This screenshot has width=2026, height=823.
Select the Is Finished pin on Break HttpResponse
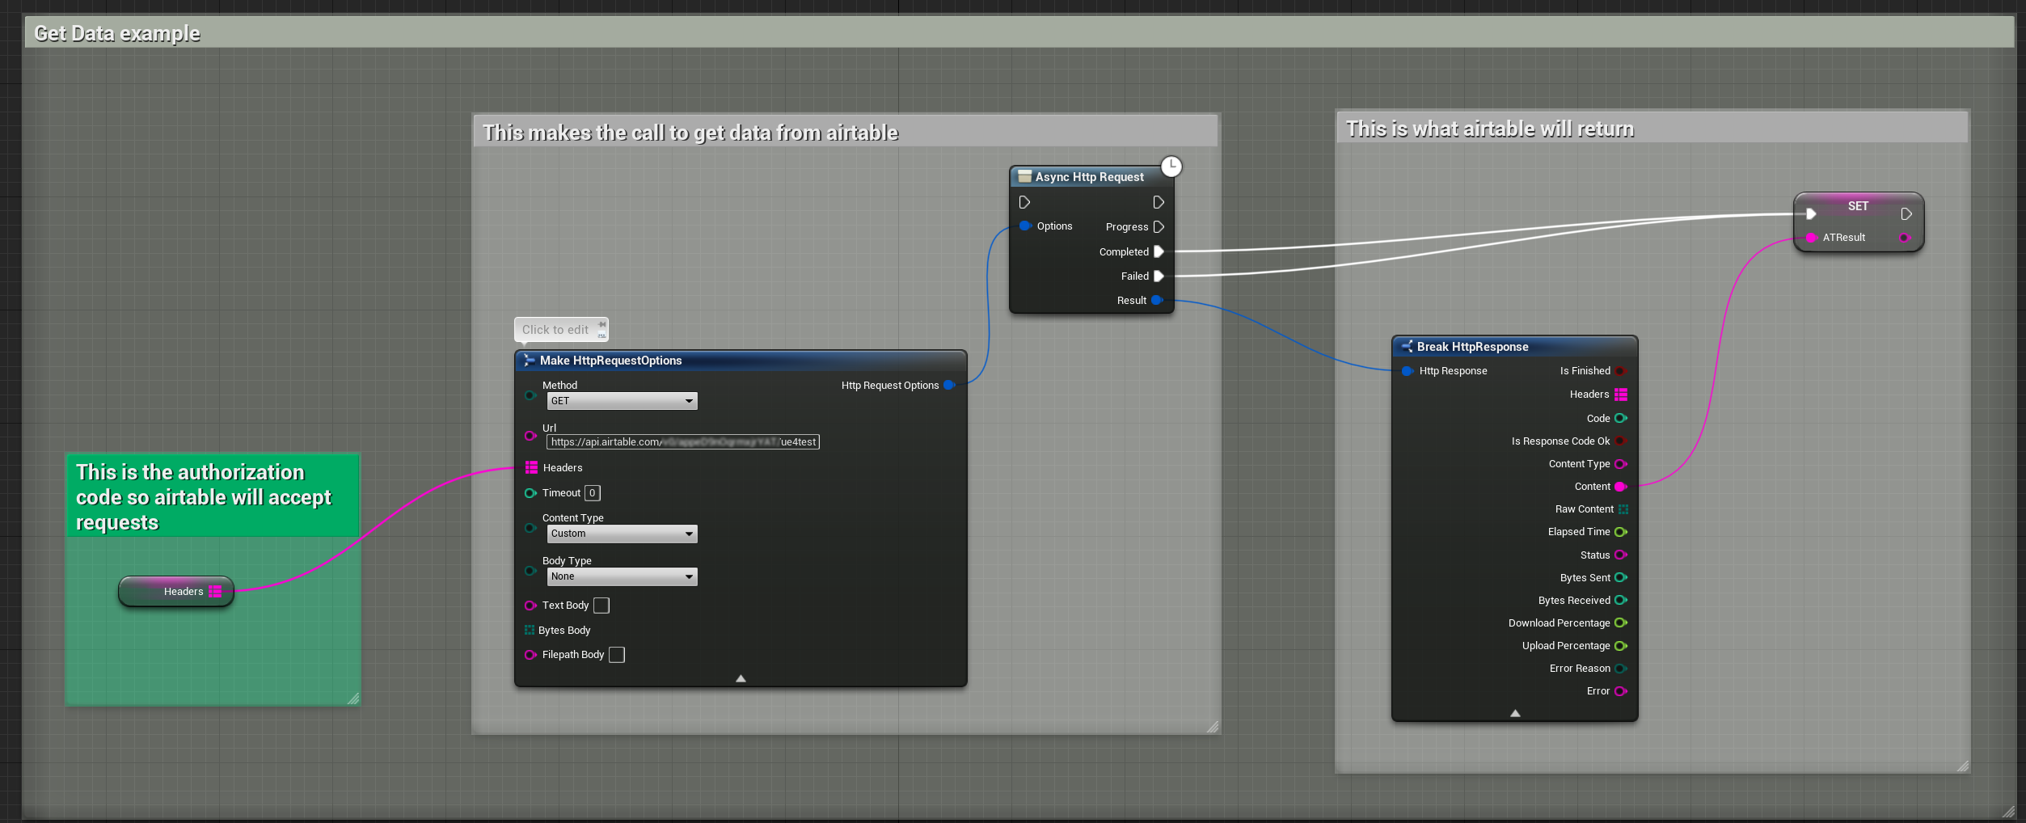point(1621,371)
